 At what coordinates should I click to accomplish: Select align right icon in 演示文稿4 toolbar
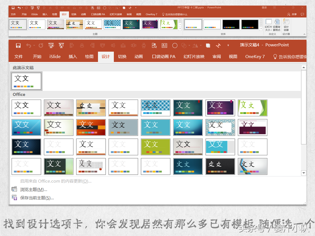pyautogui.click(x=93, y=46)
